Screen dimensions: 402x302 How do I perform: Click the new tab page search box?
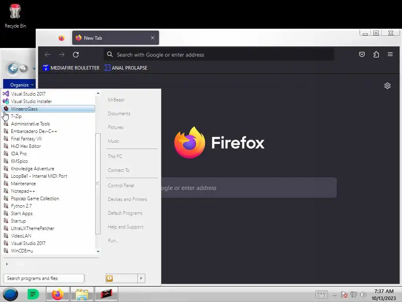tap(249, 188)
